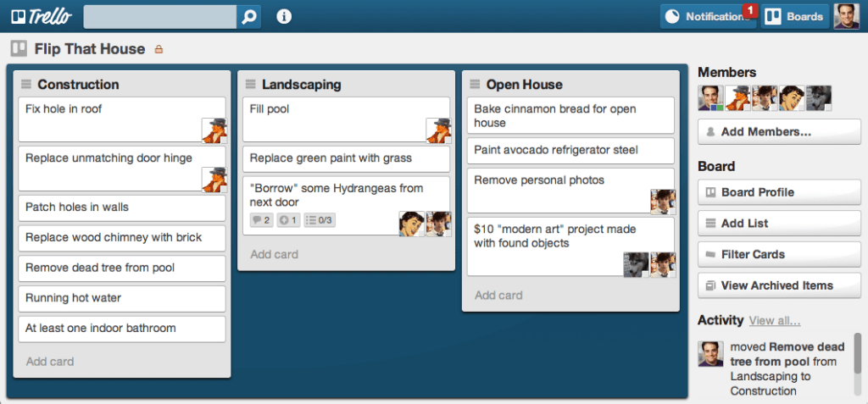Select Filter Cards in sidebar
Screen dimensions: 868x404
779,254
